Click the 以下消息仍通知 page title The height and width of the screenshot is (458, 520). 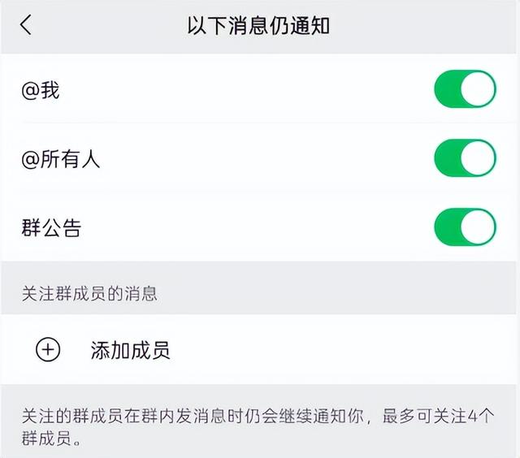(258, 25)
